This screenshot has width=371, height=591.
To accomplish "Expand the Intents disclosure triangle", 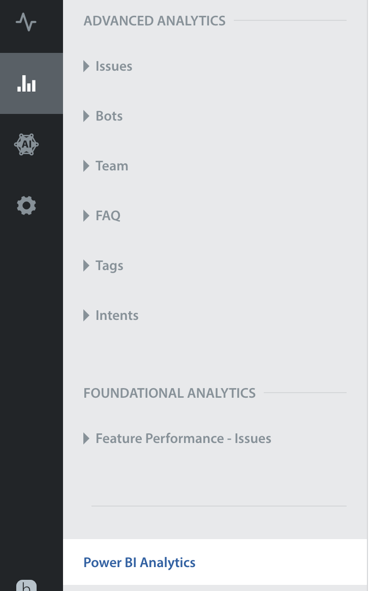I will point(86,315).
